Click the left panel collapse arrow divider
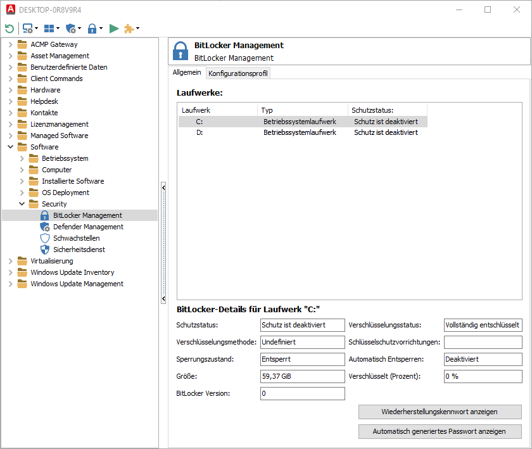 (163, 187)
